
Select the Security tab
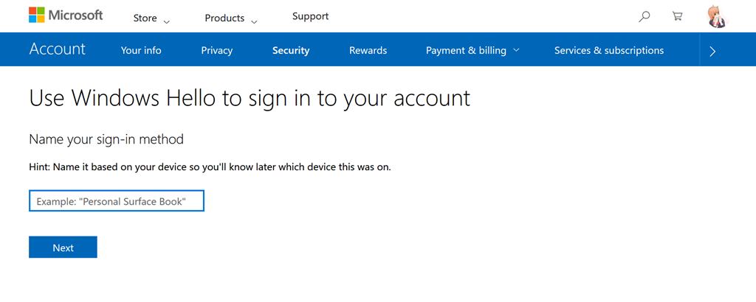coord(291,51)
